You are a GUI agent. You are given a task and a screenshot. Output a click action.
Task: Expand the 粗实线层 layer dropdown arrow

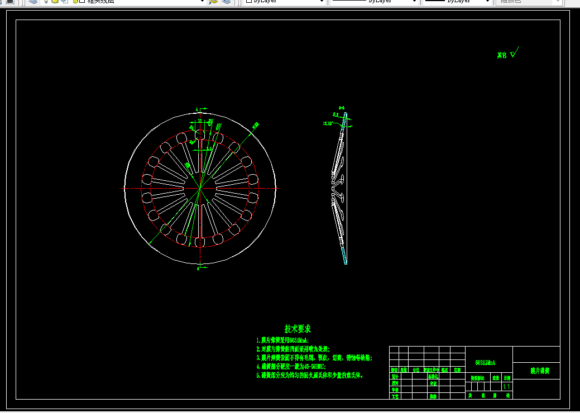click(202, 2)
